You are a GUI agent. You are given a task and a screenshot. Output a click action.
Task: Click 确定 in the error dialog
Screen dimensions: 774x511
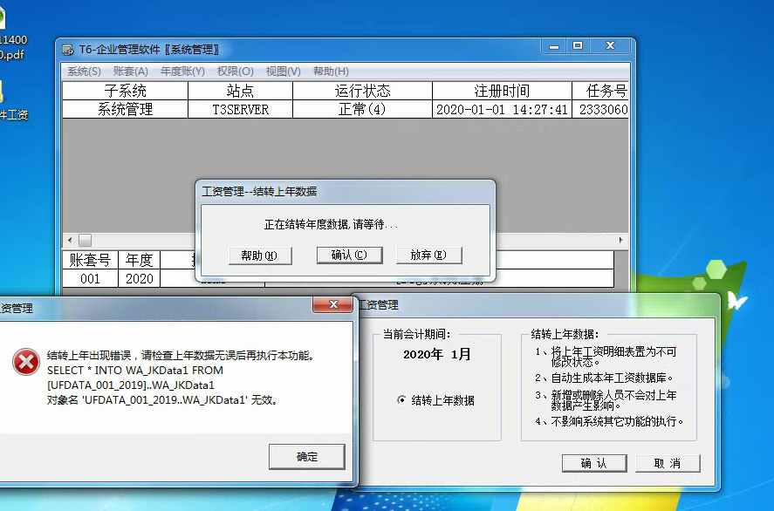(x=306, y=457)
